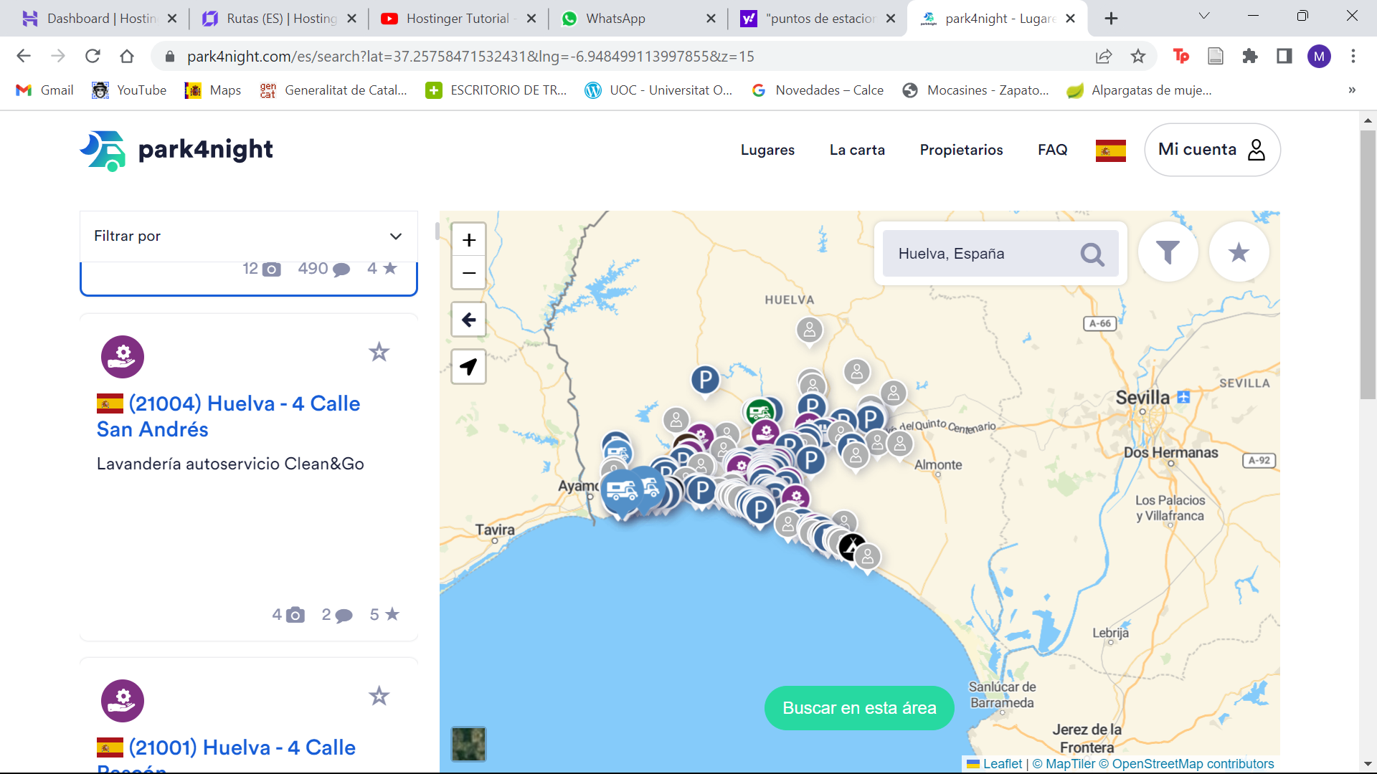Search with the magnifier icon
Screen dimensions: 1377x774
[x=1092, y=254]
